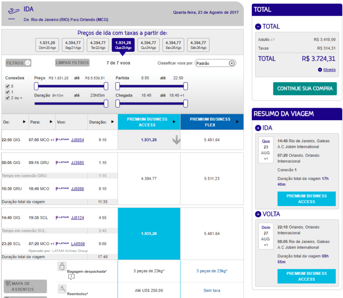
Task: Click the checked baggage luggage icon
Action: (62, 267)
